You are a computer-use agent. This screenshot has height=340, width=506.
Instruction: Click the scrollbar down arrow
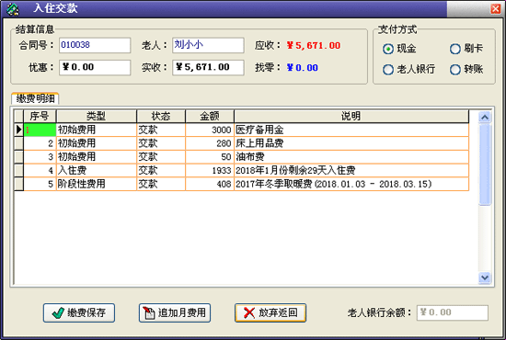485,278
